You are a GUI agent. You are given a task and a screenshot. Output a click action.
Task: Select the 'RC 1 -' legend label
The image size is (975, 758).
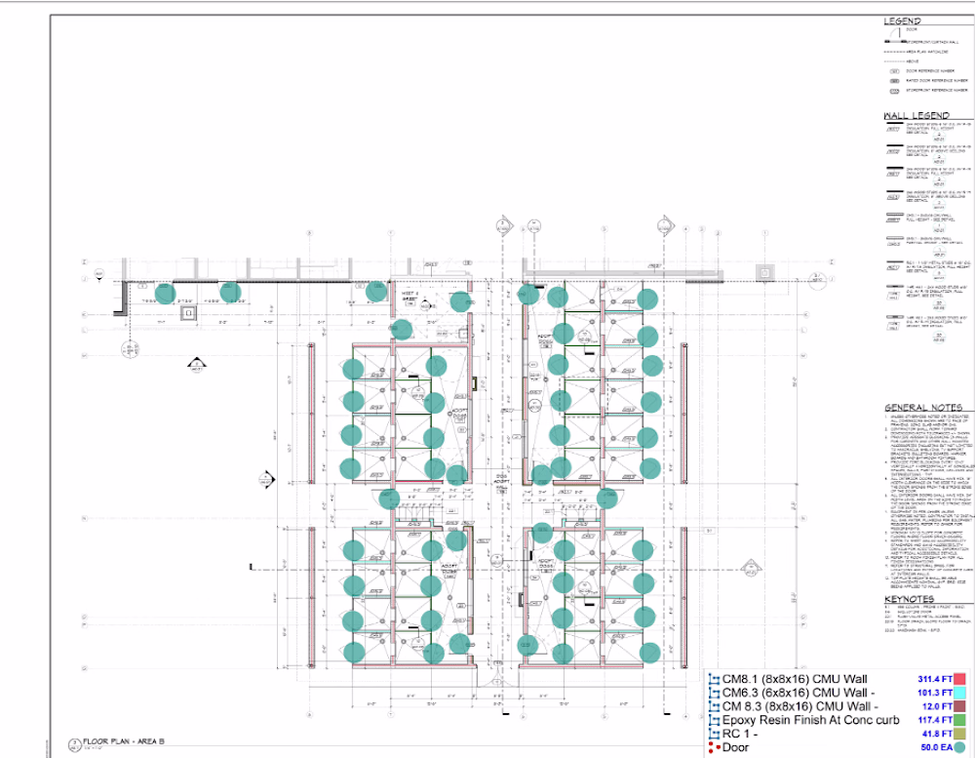[x=740, y=735]
